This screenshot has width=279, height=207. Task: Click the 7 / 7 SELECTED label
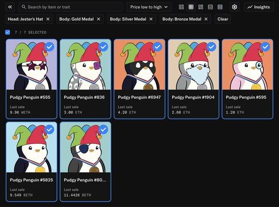point(31,32)
